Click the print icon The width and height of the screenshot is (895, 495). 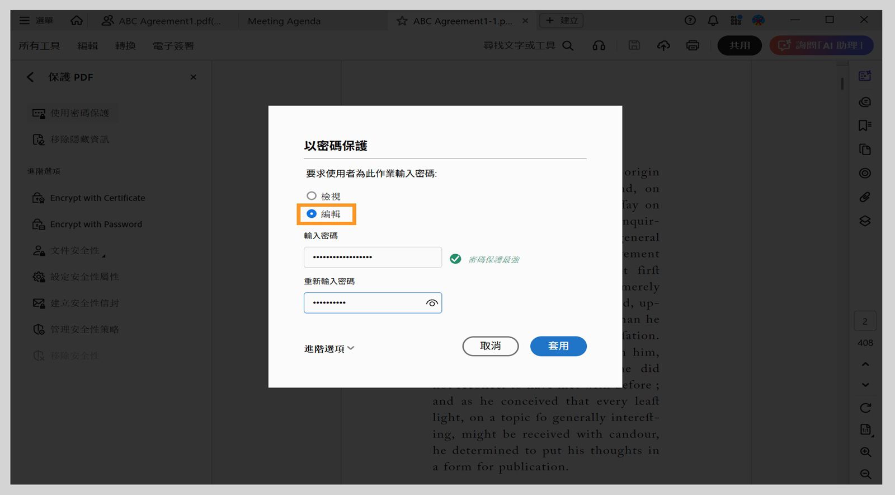point(693,45)
